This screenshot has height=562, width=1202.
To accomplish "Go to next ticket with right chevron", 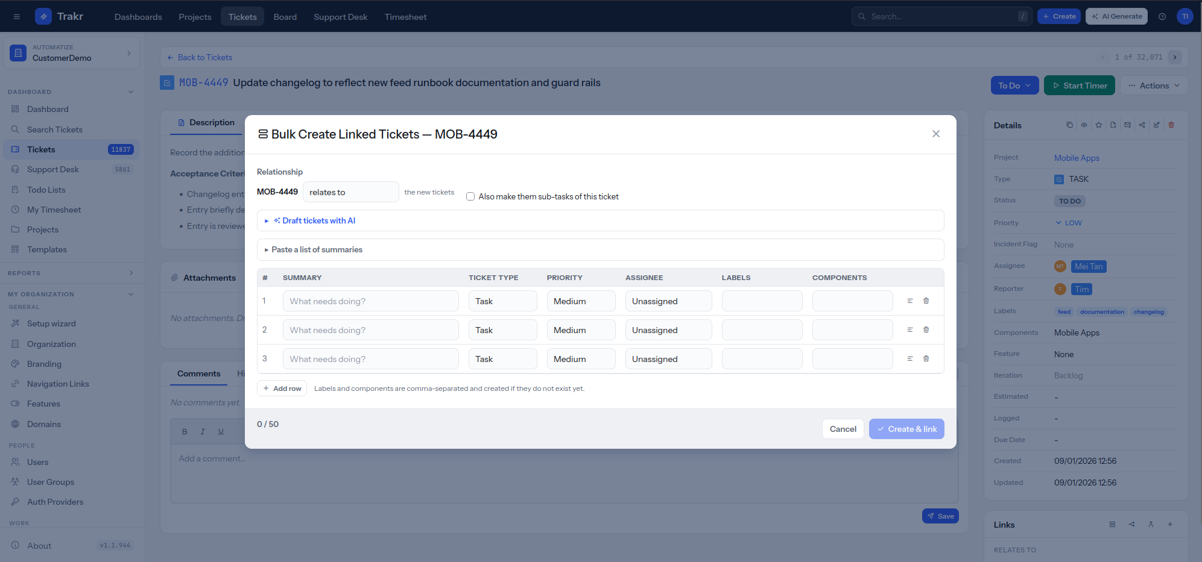I will [x=1175, y=57].
